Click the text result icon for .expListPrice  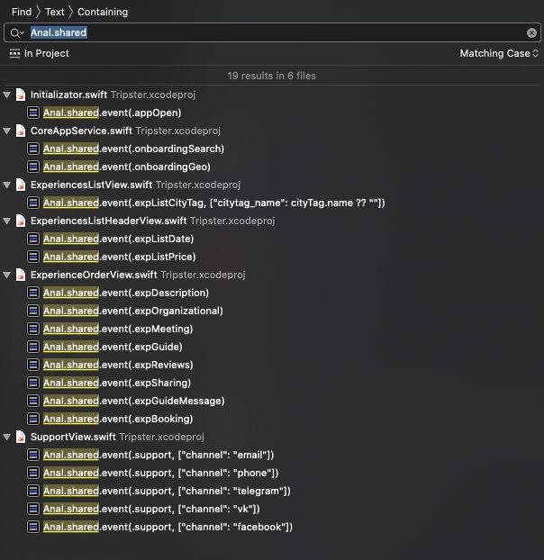33,257
